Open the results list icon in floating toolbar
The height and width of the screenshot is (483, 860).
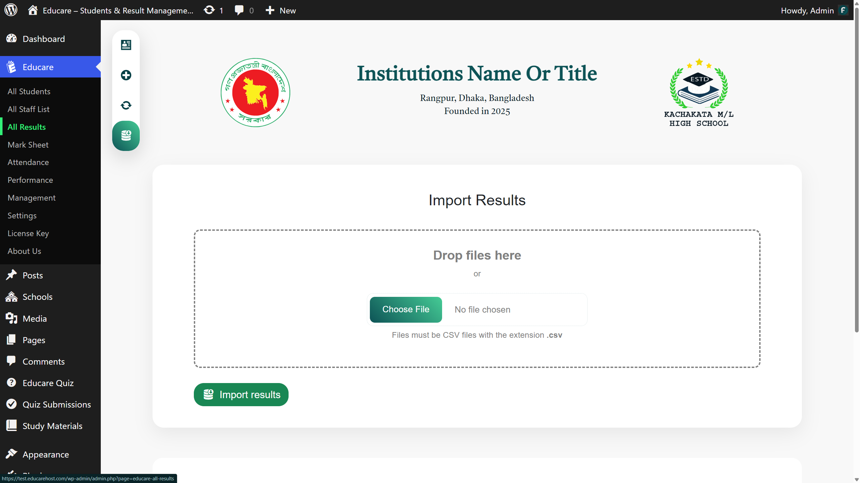126,45
